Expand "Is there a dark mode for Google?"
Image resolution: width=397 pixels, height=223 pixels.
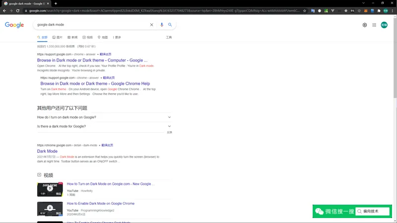click(104, 126)
